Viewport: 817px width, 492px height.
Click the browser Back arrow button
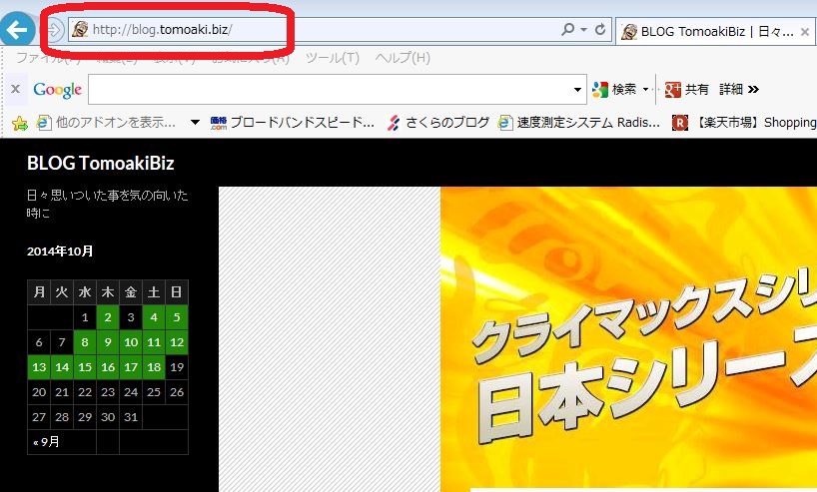(x=15, y=29)
